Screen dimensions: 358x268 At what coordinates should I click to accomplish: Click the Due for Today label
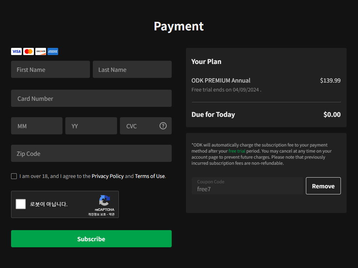[213, 114]
